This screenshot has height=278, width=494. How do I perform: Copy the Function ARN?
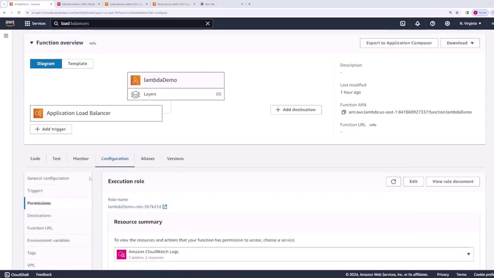point(343,112)
